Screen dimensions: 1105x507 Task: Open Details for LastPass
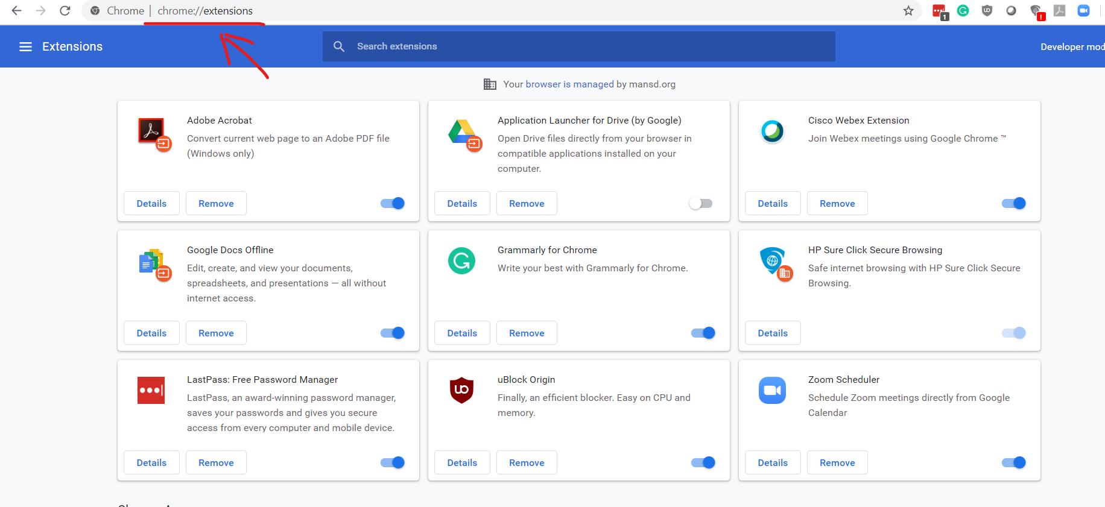151,462
